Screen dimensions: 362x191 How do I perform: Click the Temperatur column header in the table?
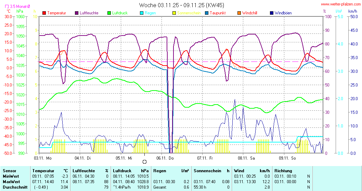(43, 171)
